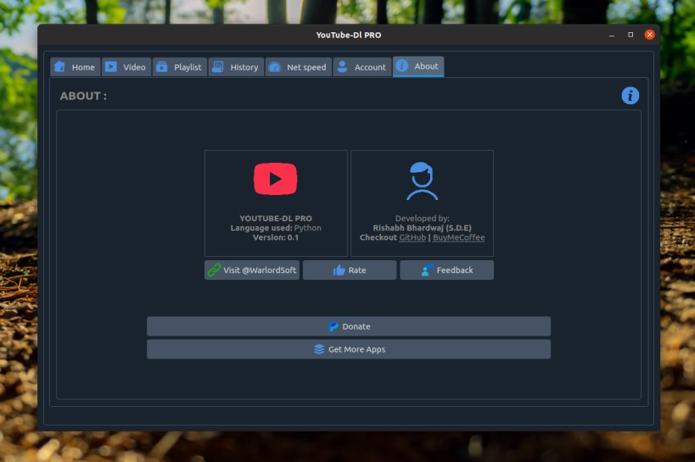Viewport: 695px width, 462px height.
Task: Select the Net speed tab
Action: (299, 67)
